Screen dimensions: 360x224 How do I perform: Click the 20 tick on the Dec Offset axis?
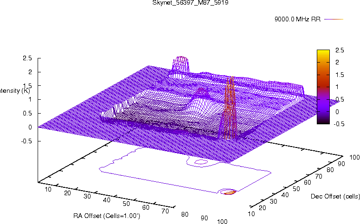(x=262, y=208)
